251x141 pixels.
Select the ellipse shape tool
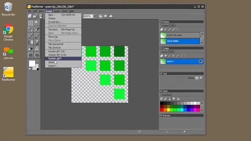tap(37, 55)
